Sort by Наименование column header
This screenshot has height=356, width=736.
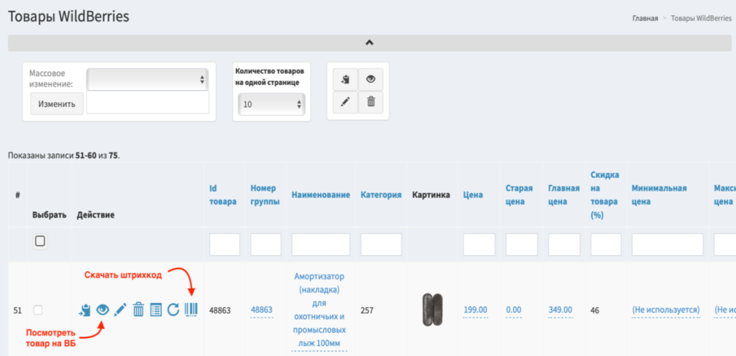click(321, 195)
